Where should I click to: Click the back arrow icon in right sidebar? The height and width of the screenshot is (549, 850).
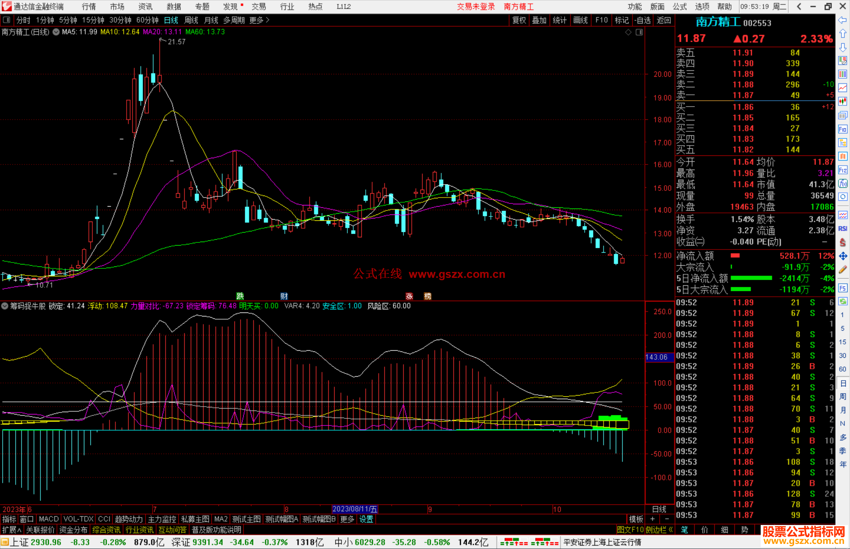click(843, 20)
